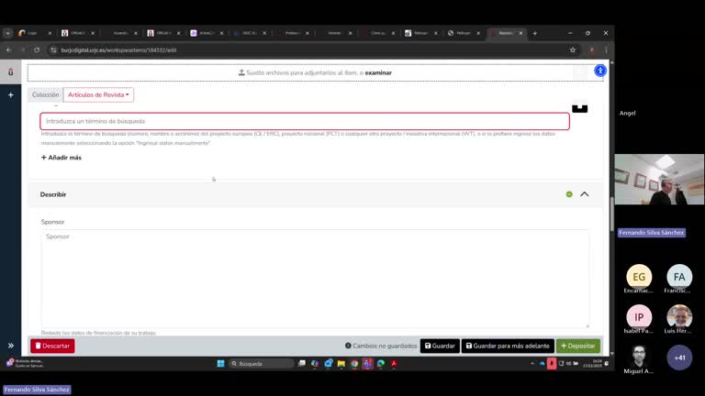Open the blue accessibility widget icon

point(599,71)
